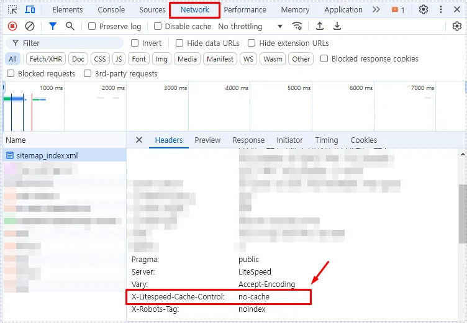Show the Headers sub-tab
Image resolution: width=467 pixels, height=323 pixels.
[169, 140]
